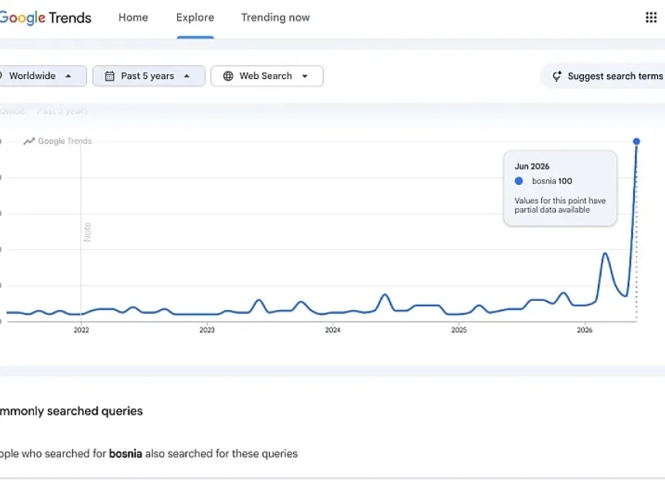Click the Web Search dropdown arrow
Viewport: 665px width, 495px height.
point(305,77)
